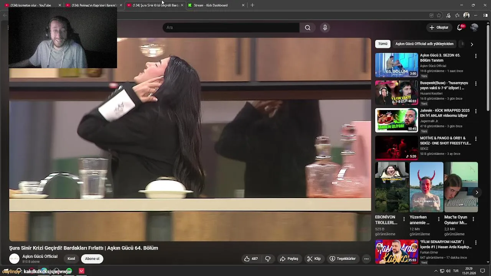Open title Jahrein - KİCK WRAPPED 2025
The height and width of the screenshot is (276, 491).
tap(445, 113)
